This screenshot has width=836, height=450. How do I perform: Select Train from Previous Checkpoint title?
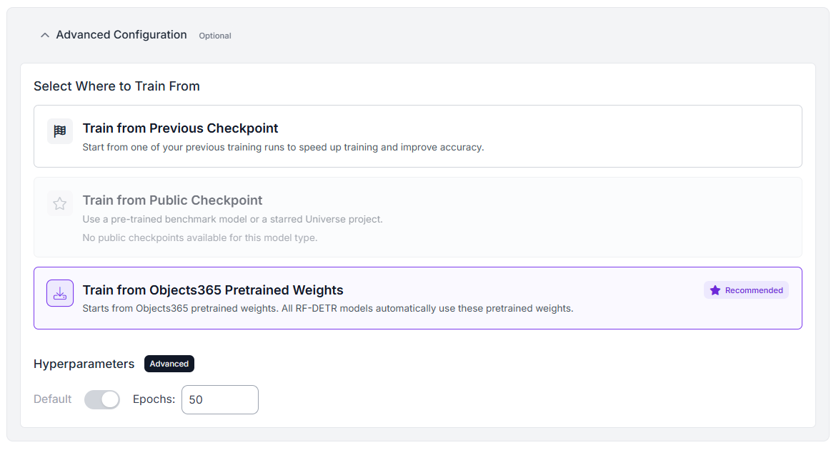(x=180, y=128)
